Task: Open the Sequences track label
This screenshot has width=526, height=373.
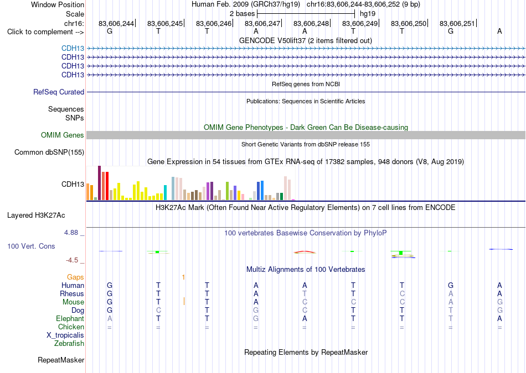Action: tap(66, 109)
